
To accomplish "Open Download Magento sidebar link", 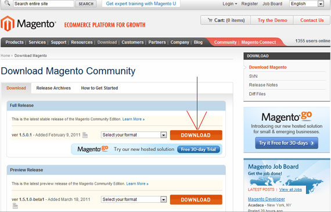I will pos(268,67).
